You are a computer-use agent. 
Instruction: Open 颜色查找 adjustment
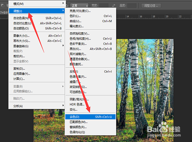coord(91,64)
